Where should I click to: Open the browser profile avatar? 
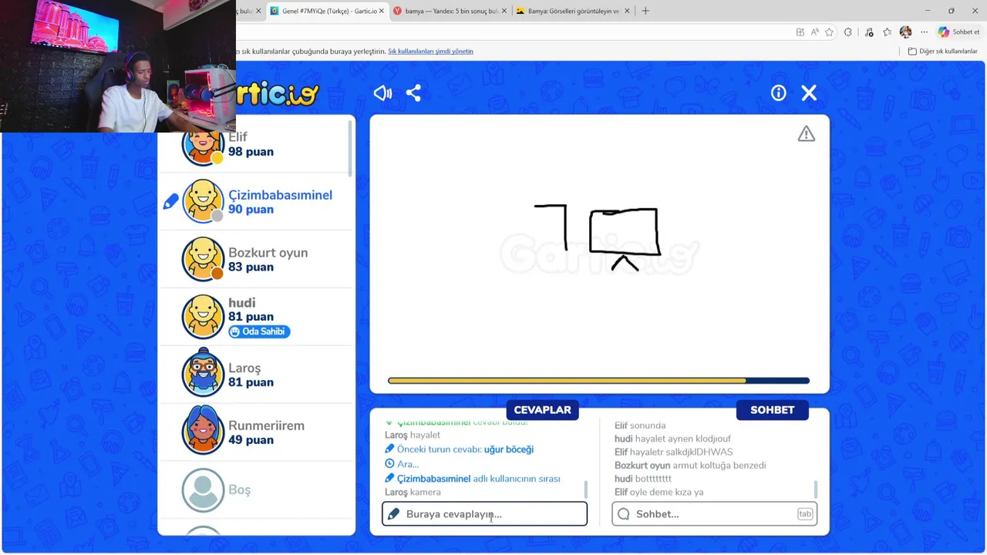pyautogui.click(x=905, y=32)
